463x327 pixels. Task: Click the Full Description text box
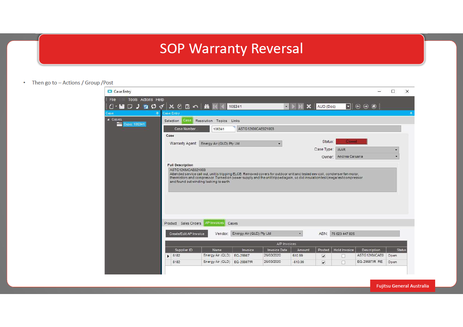click(x=282, y=180)
